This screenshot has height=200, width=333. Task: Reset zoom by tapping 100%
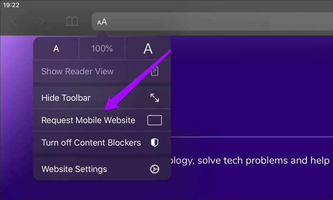tap(102, 49)
